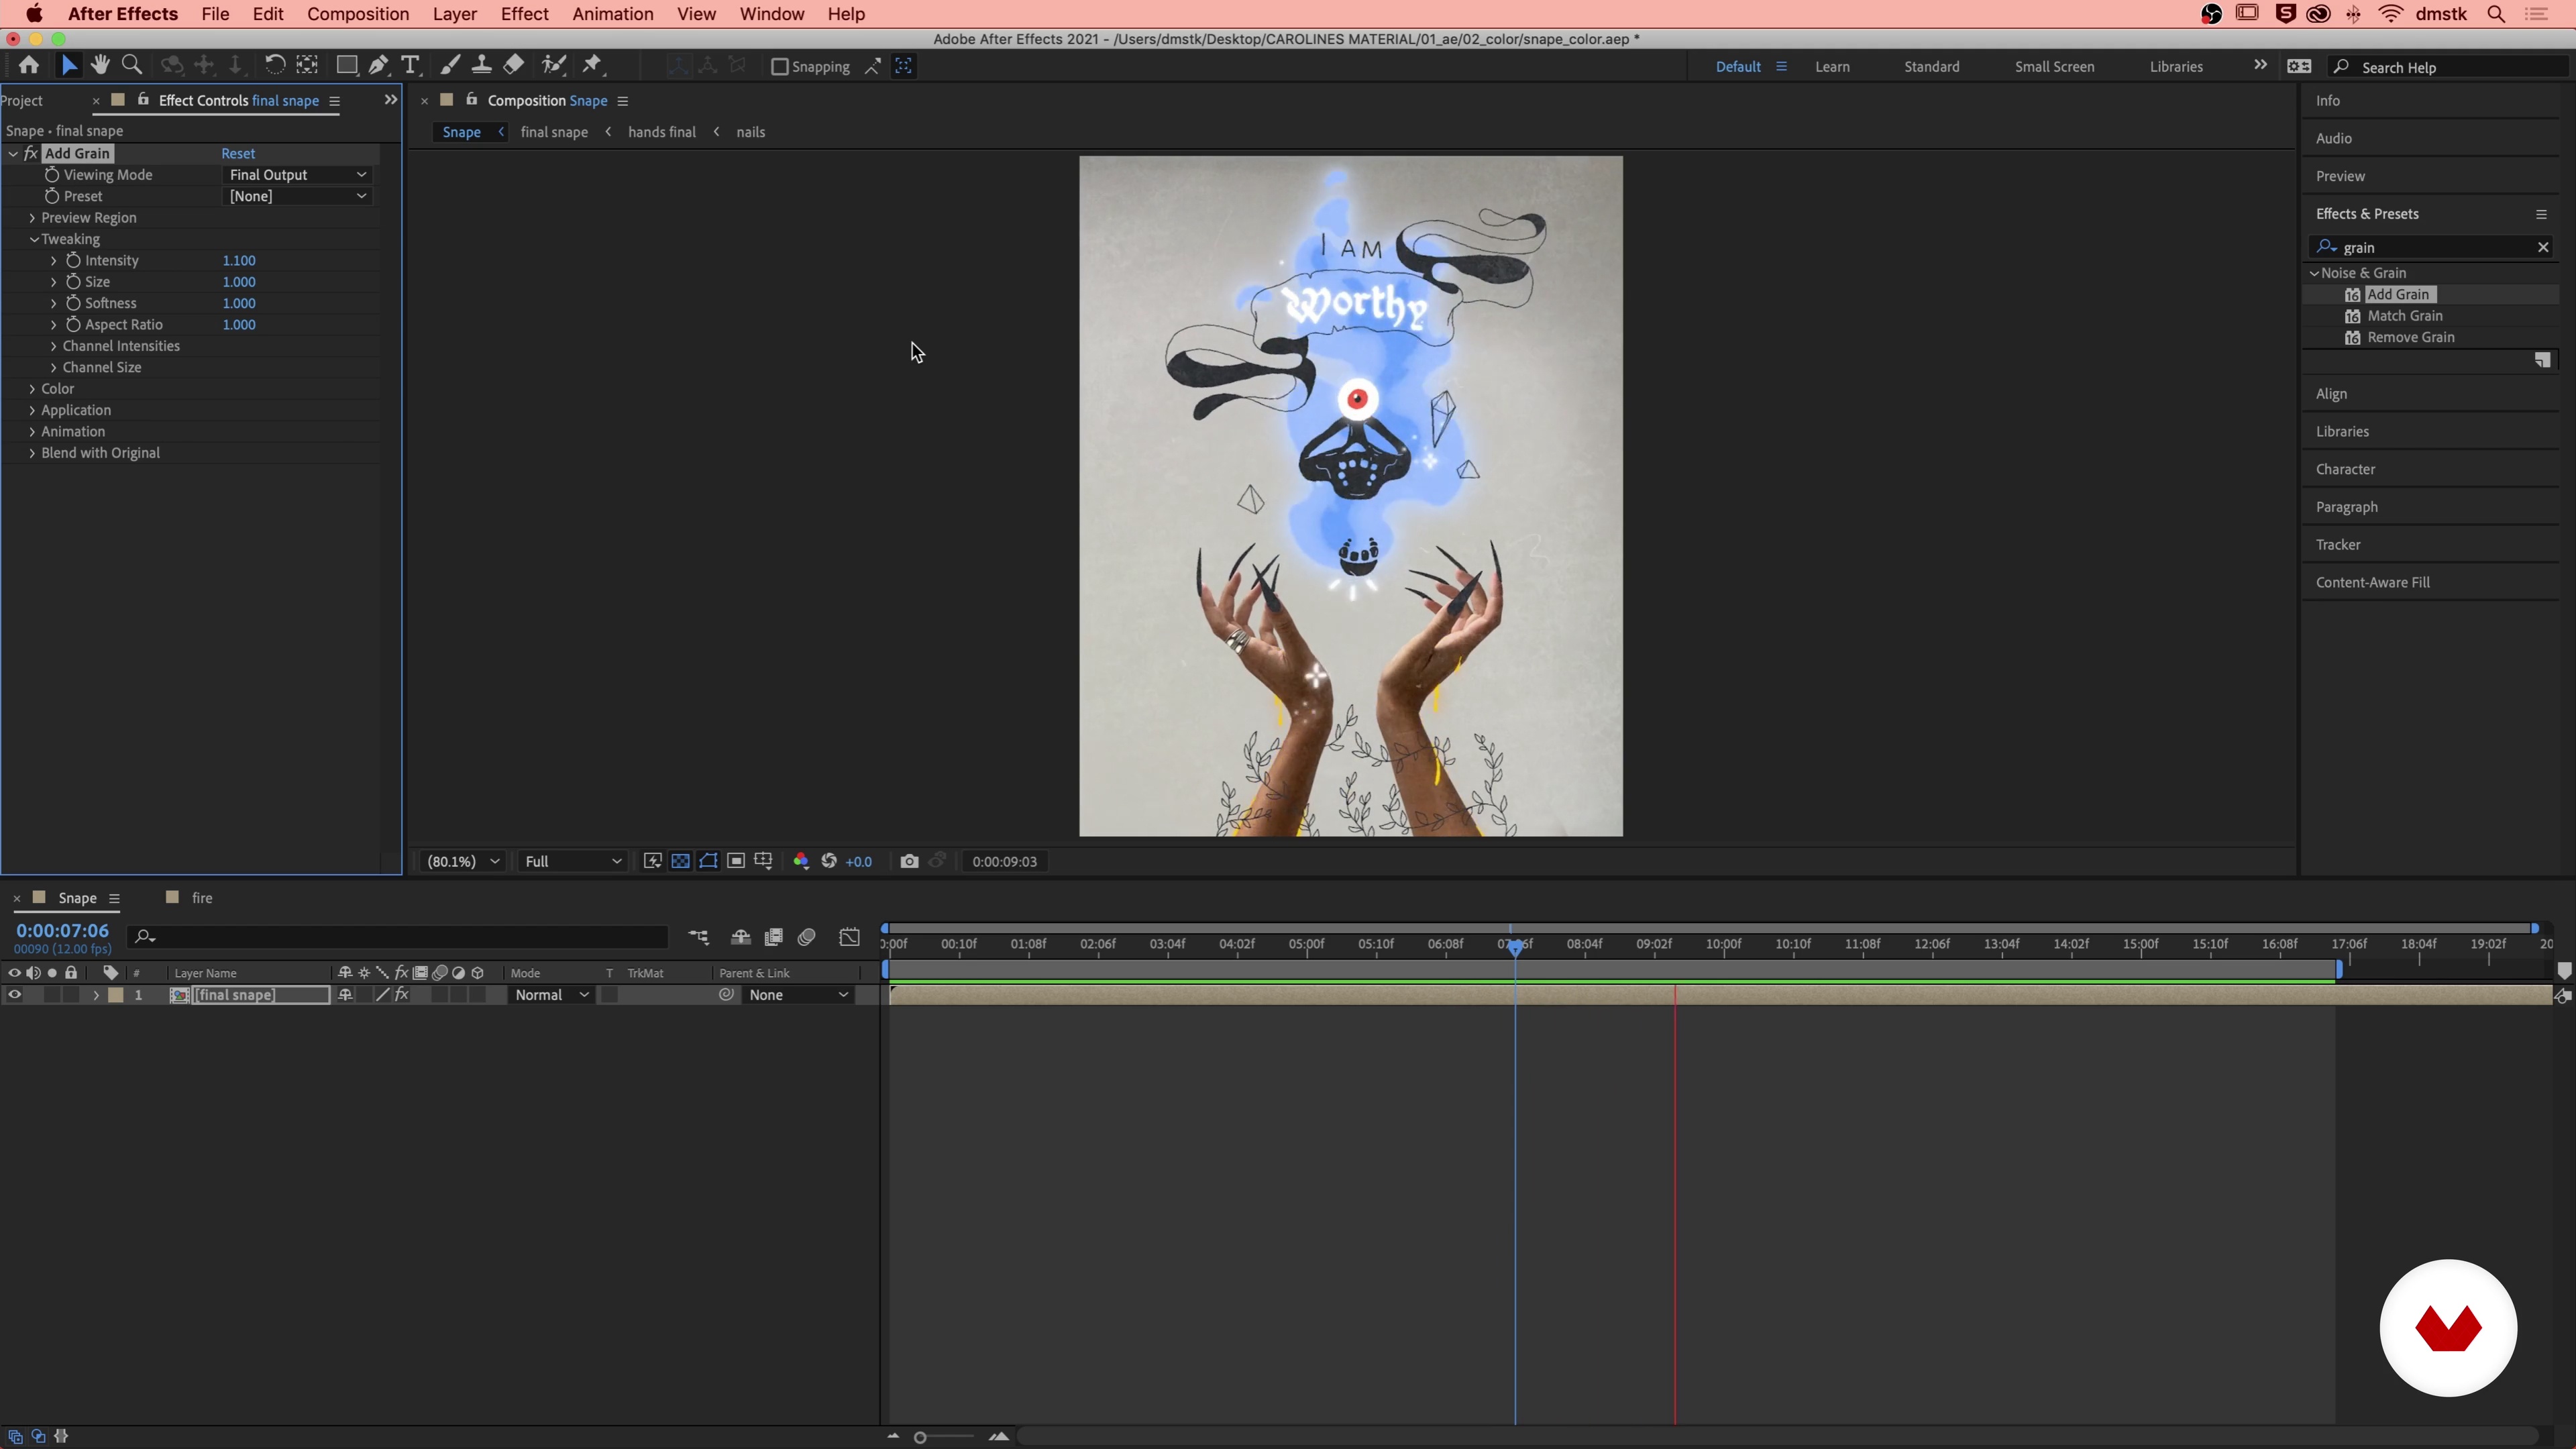Click the channel and color management icon

801,861
